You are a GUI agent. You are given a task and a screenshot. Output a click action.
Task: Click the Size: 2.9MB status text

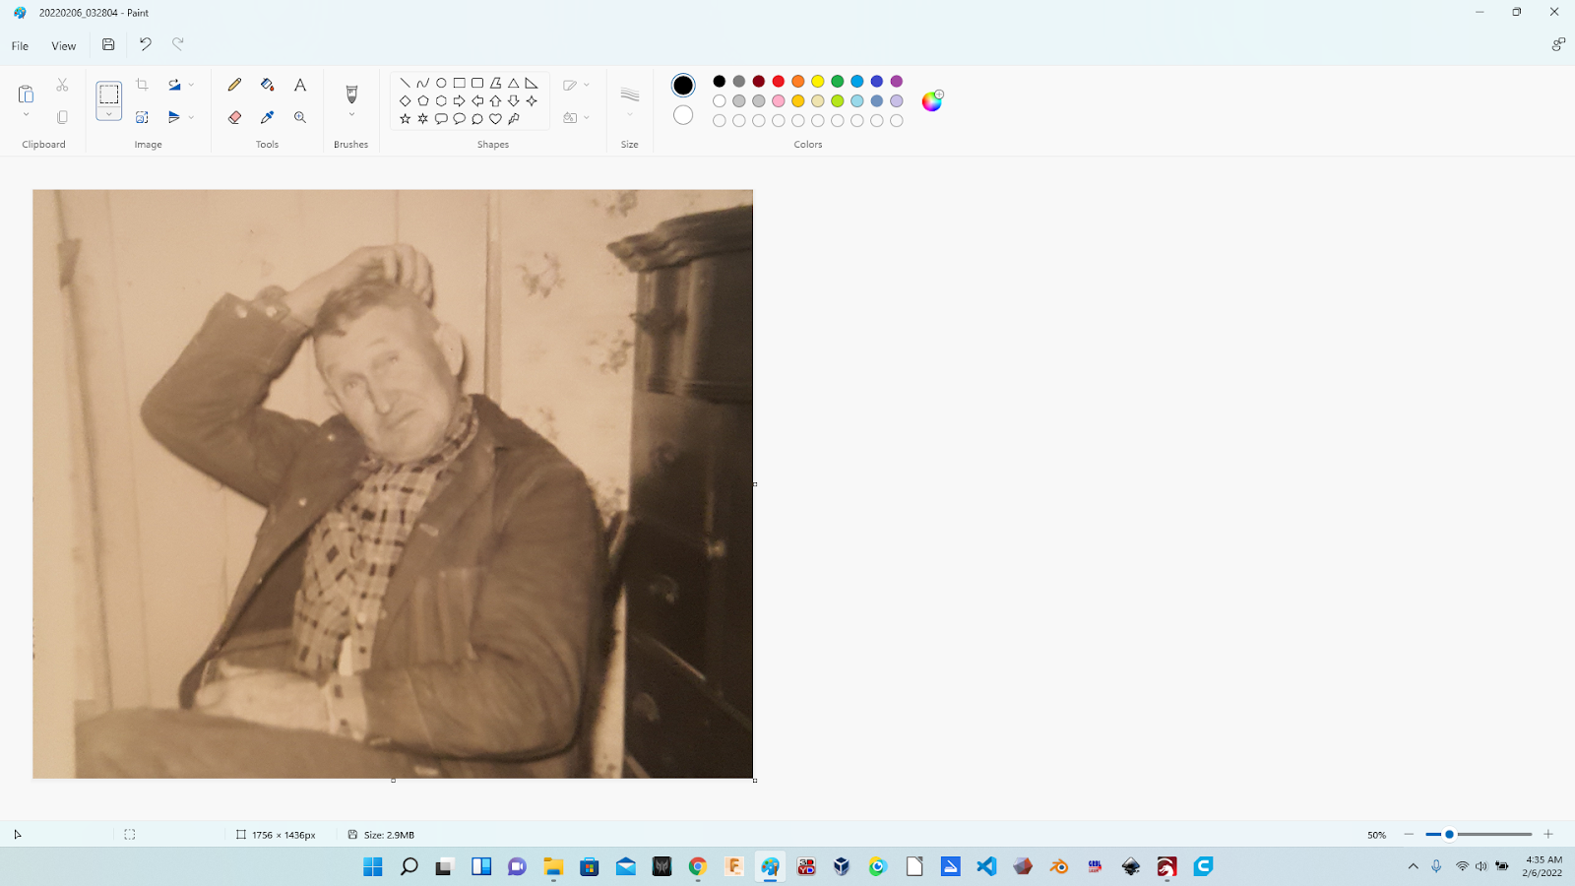pos(389,835)
